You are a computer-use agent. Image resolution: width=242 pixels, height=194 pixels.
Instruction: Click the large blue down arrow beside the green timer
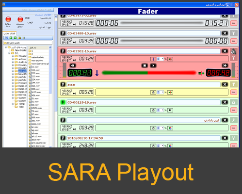[97, 73]
